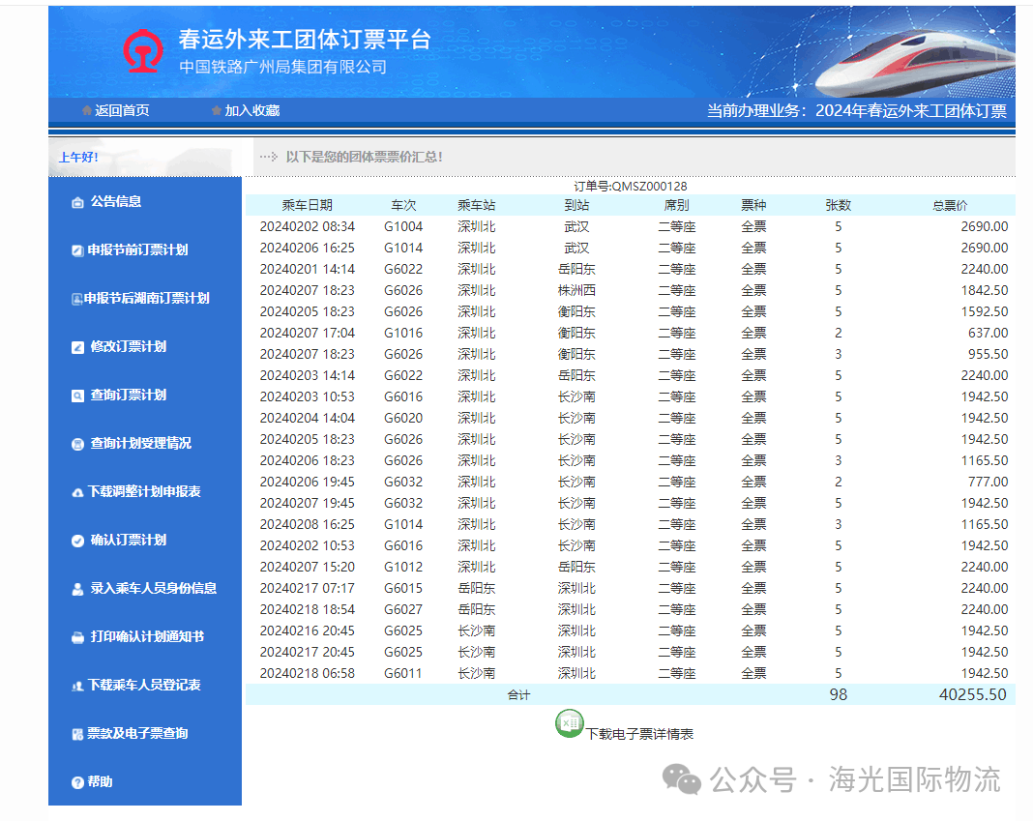Open 申报节前订票计划 in the sidebar
This screenshot has height=821, width=1033.
click(137, 250)
